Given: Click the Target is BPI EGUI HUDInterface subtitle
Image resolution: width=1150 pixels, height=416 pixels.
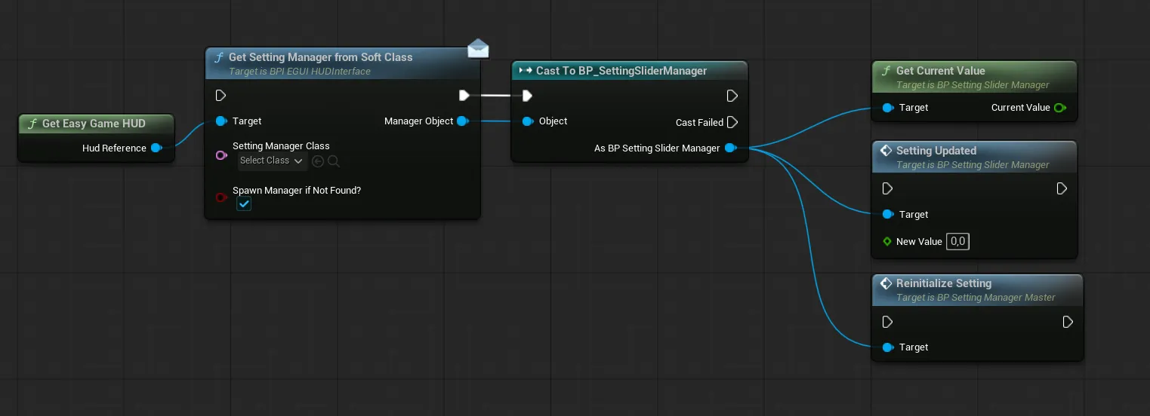Looking at the screenshot, I should 300,72.
